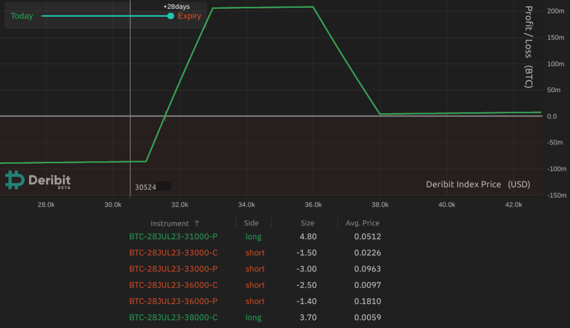Open the BTC-28JUL23-38000-C instrument
This screenshot has width=570, height=328.
point(173,317)
